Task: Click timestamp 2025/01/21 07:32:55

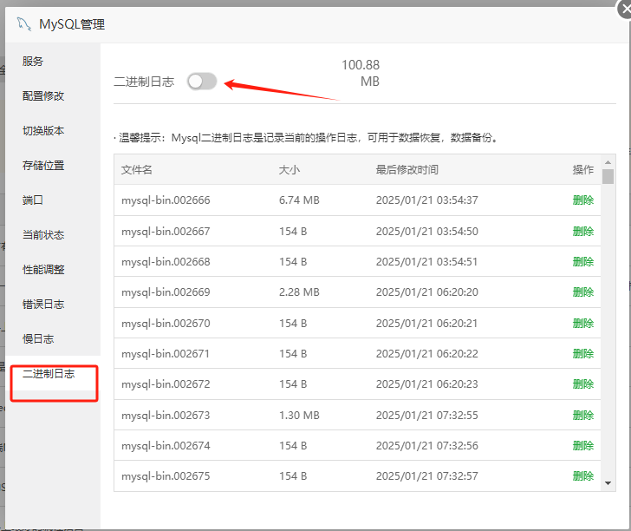Action: 427,415
